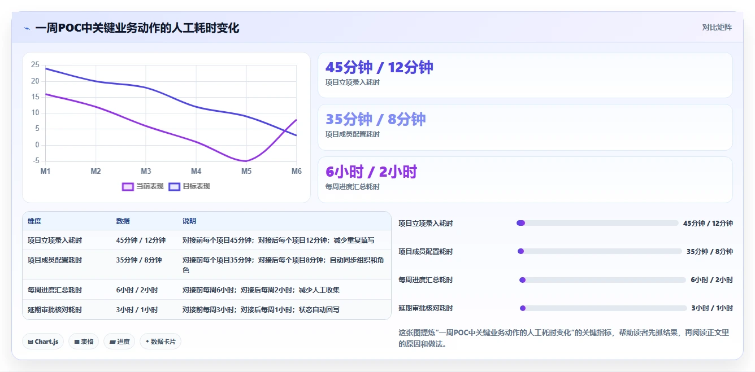This screenshot has height=372, width=755.
Task: Click progress value 3小时 / 1小时 beside bar
Action: 712,308
